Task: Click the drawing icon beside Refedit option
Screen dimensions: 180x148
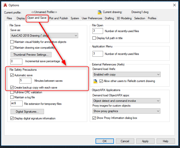Action: click(x=95, y=81)
